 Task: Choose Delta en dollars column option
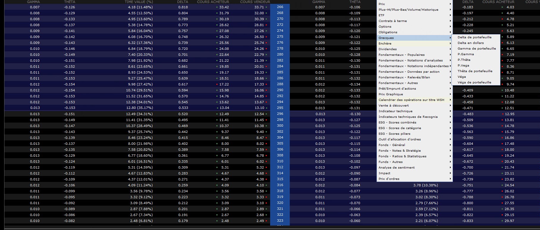pos(470,43)
